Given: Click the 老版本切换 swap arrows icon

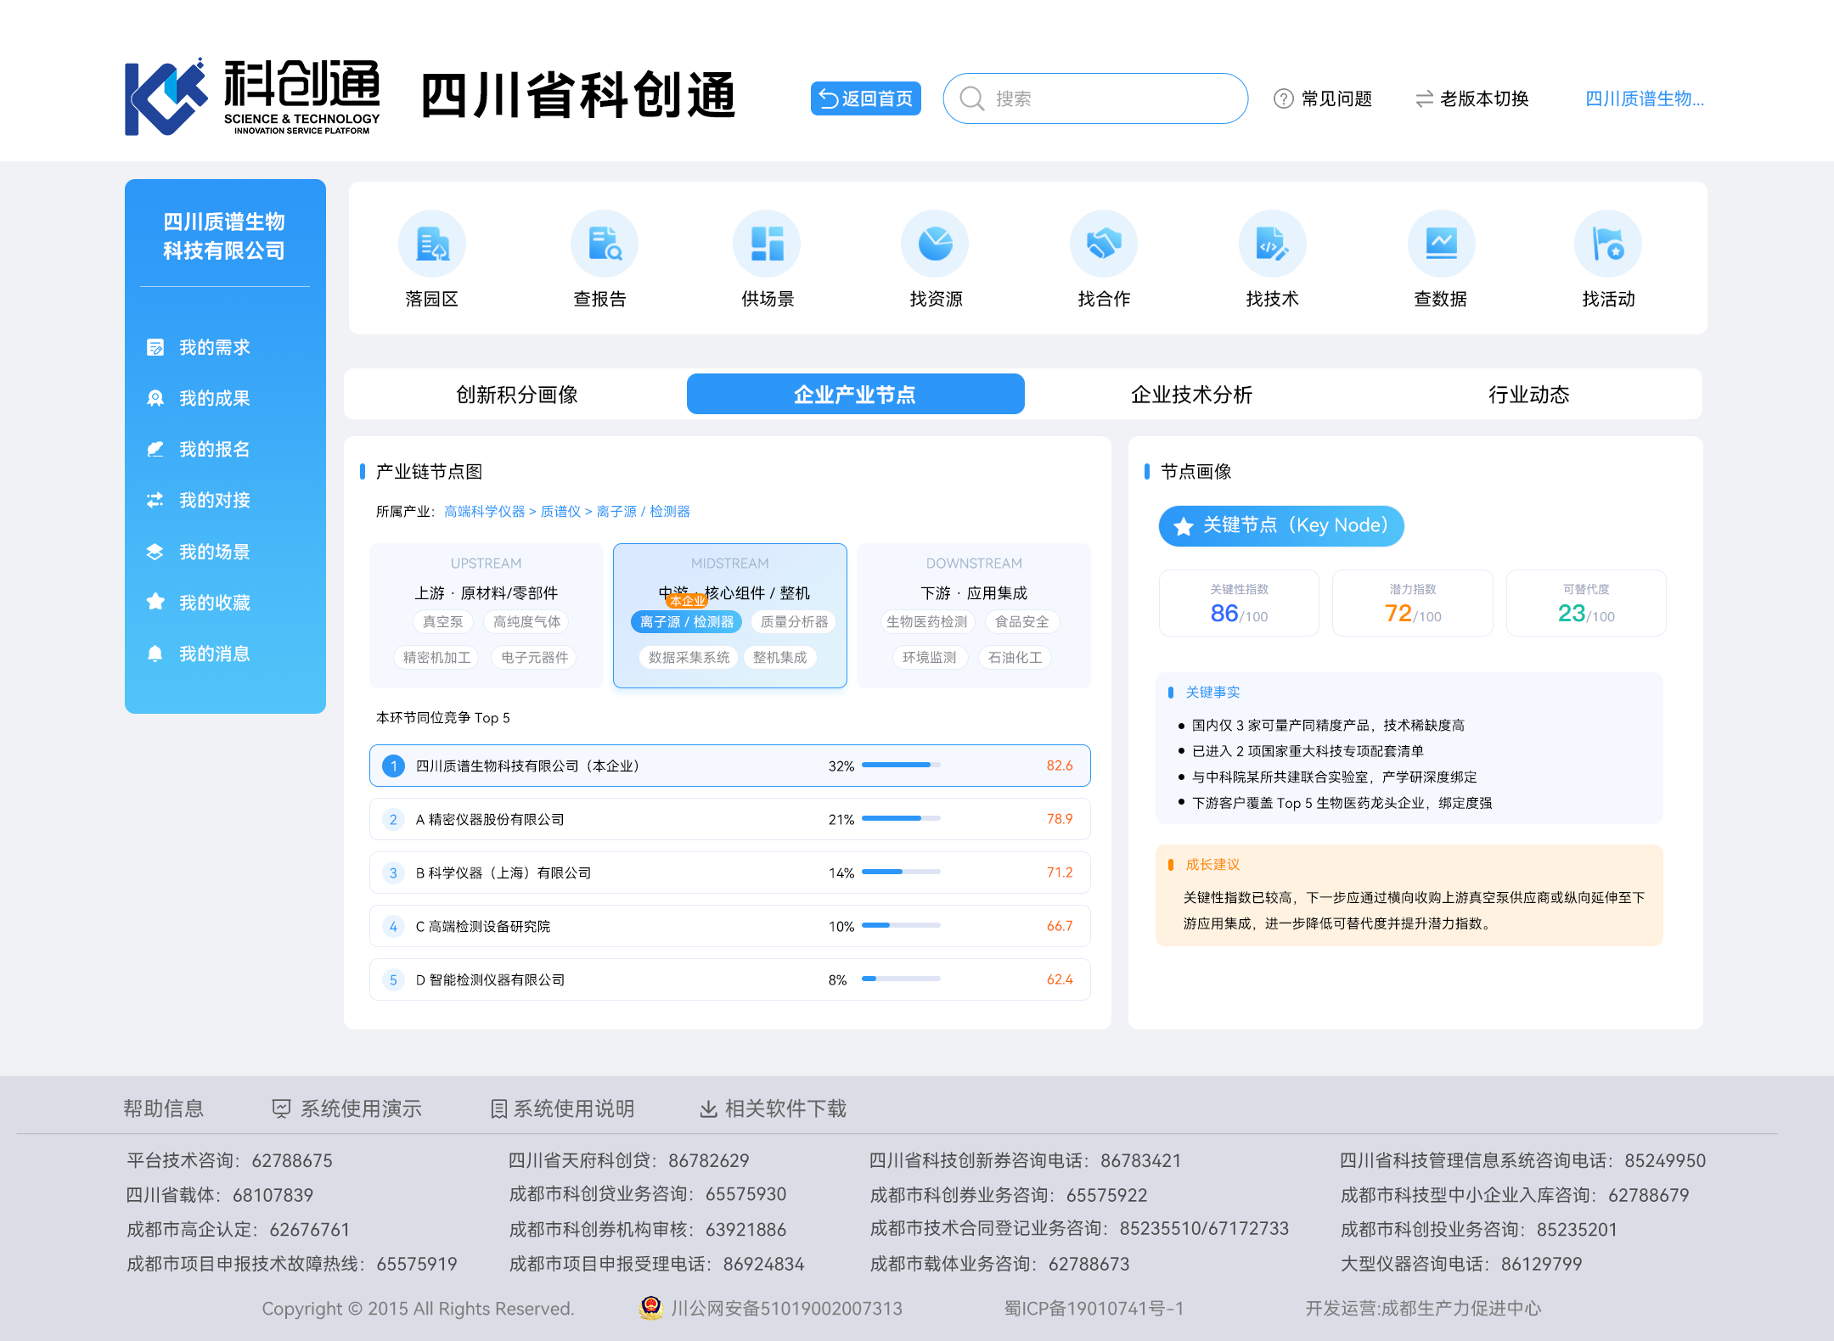Looking at the screenshot, I should coord(1424,98).
